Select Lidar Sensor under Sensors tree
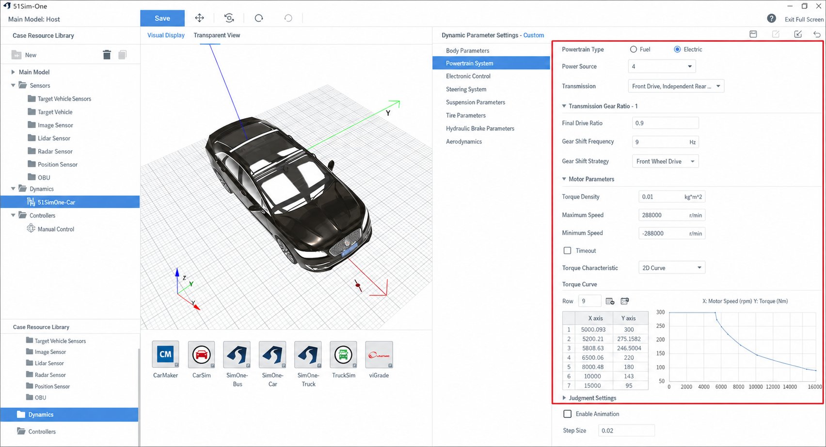 coord(54,139)
